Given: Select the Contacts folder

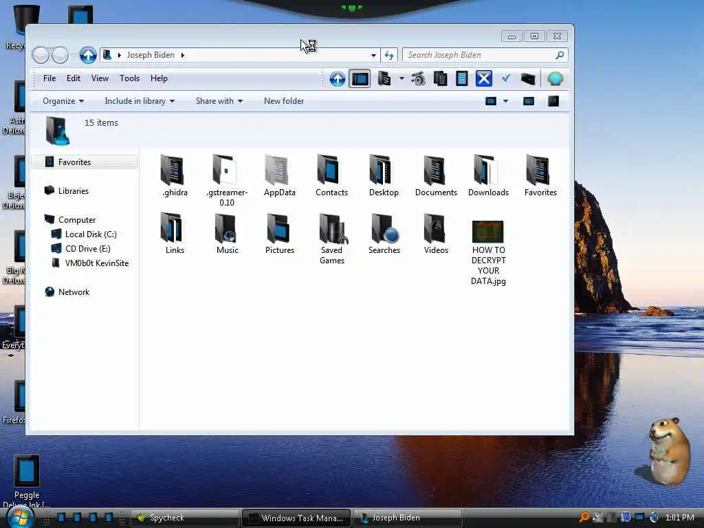Looking at the screenshot, I should coord(331,175).
